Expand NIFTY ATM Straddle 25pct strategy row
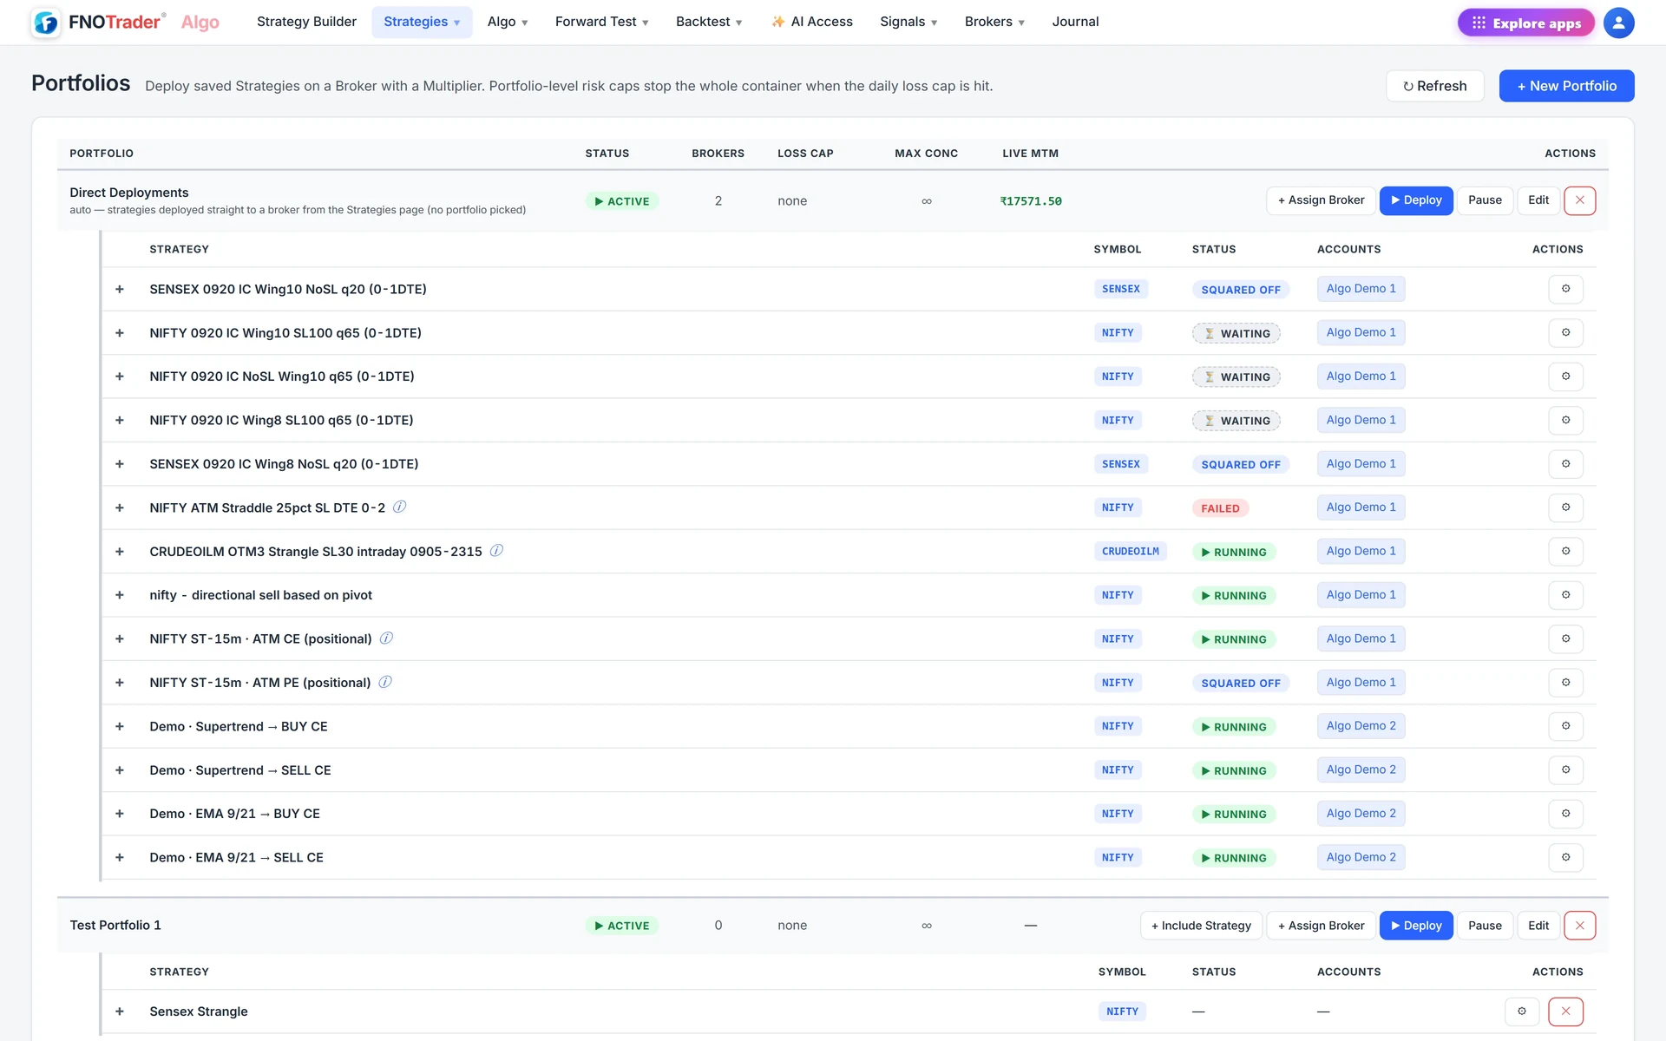Screen dimensions: 1666x1041 pos(120,507)
